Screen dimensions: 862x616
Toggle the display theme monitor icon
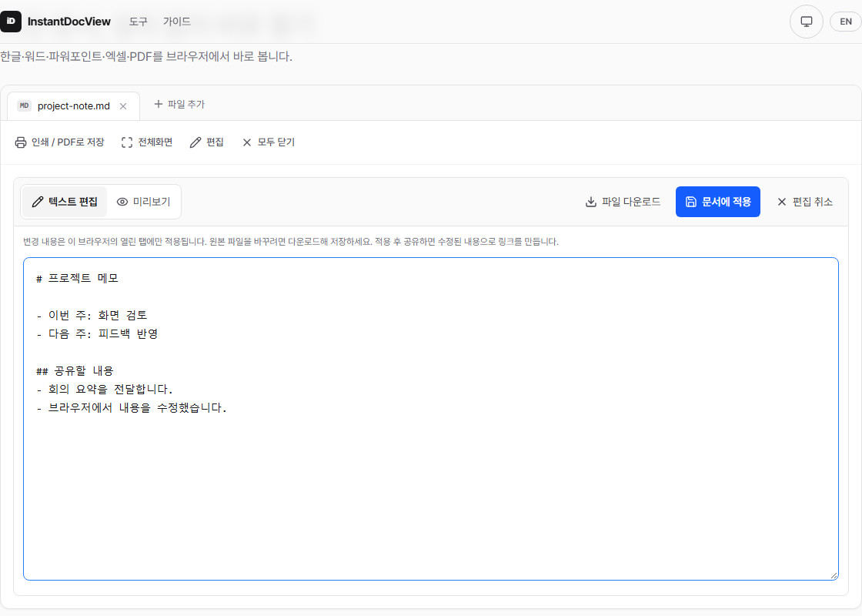pos(806,22)
